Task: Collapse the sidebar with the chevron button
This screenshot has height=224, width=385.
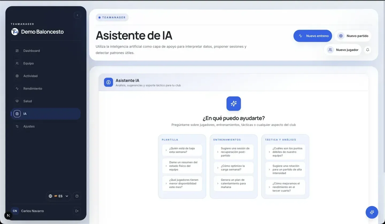Action: [77, 15]
